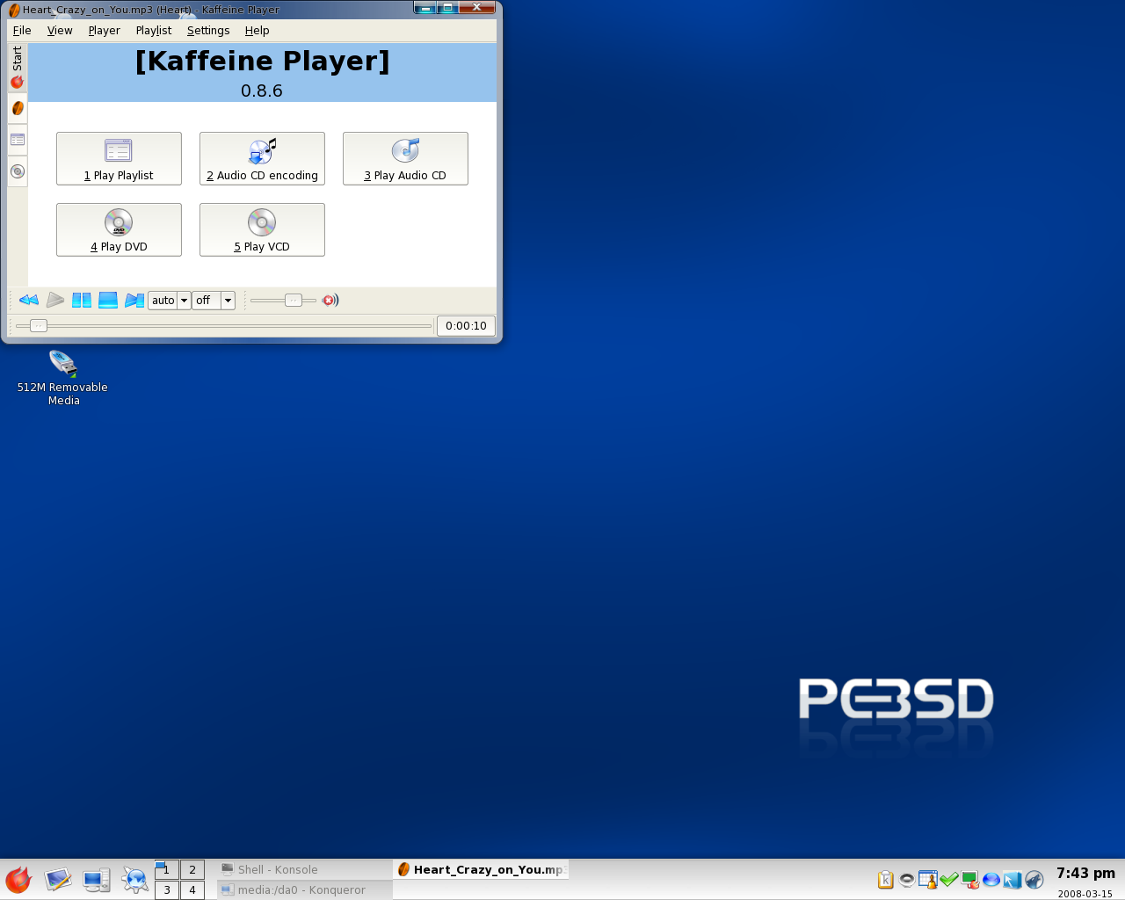Click the blue orb tray icon
The width and height of the screenshot is (1125, 900).
pyautogui.click(x=991, y=880)
